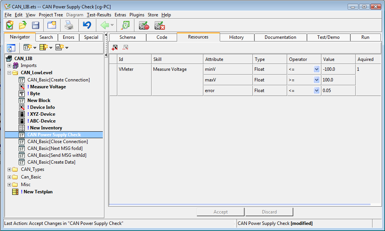Viewport: 385px width, 231px height.
Task: Open the operator dropdown for minV
Action: point(316,69)
